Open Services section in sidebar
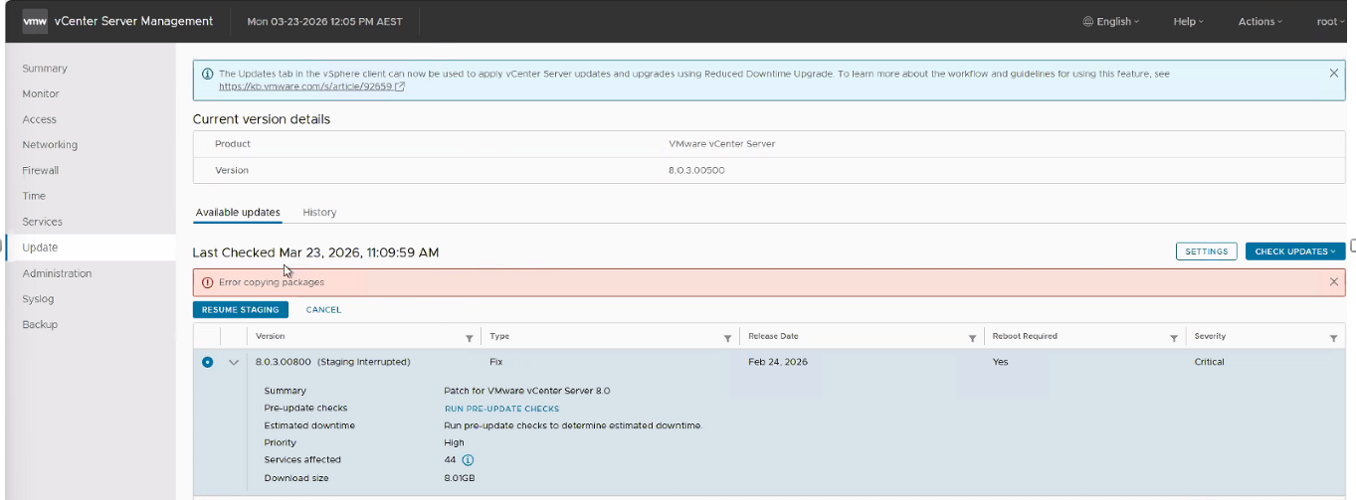Screen dimensions: 1356x500 point(43,222)
